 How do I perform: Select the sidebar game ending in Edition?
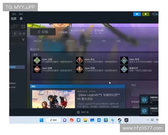point(12,83)
